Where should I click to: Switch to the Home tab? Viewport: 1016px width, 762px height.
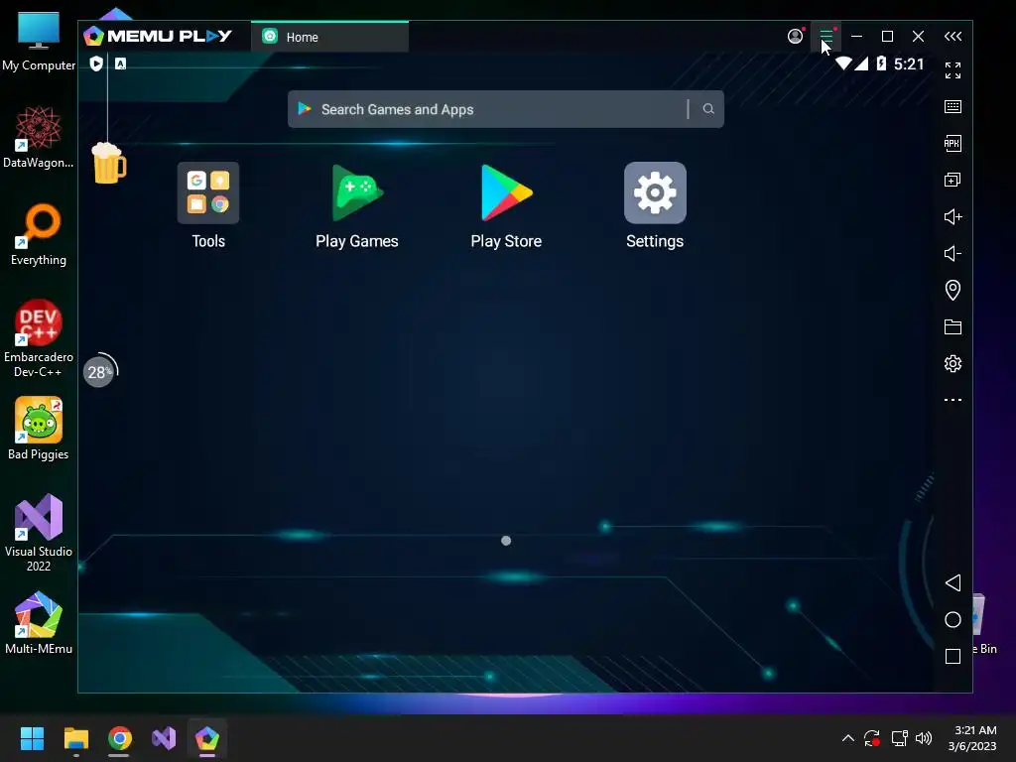[x=329, y=37]
